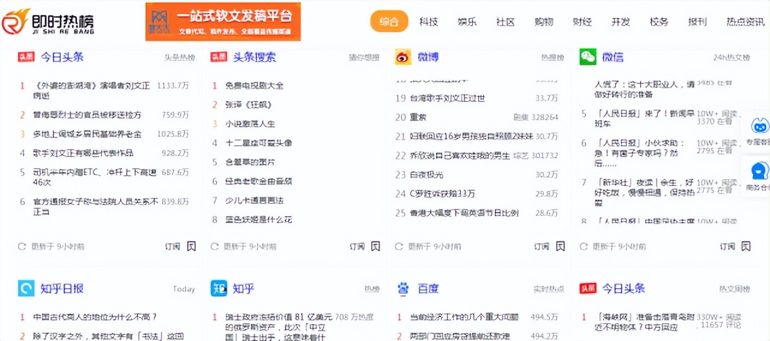
Task: Click bookmark icon on 今日头条 头条热榜 card
Action: coord(192,246)
